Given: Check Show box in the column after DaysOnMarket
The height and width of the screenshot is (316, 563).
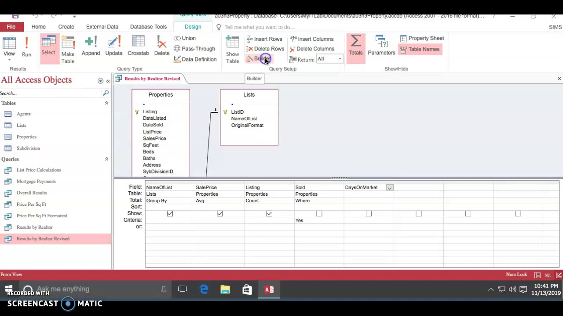Looking at the screenshot, I should (418, 213).
